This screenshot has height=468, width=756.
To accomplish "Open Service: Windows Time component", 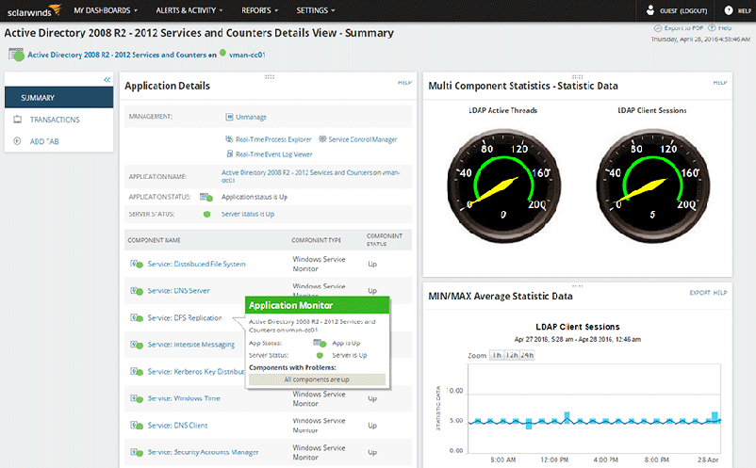I will (184, 398).
